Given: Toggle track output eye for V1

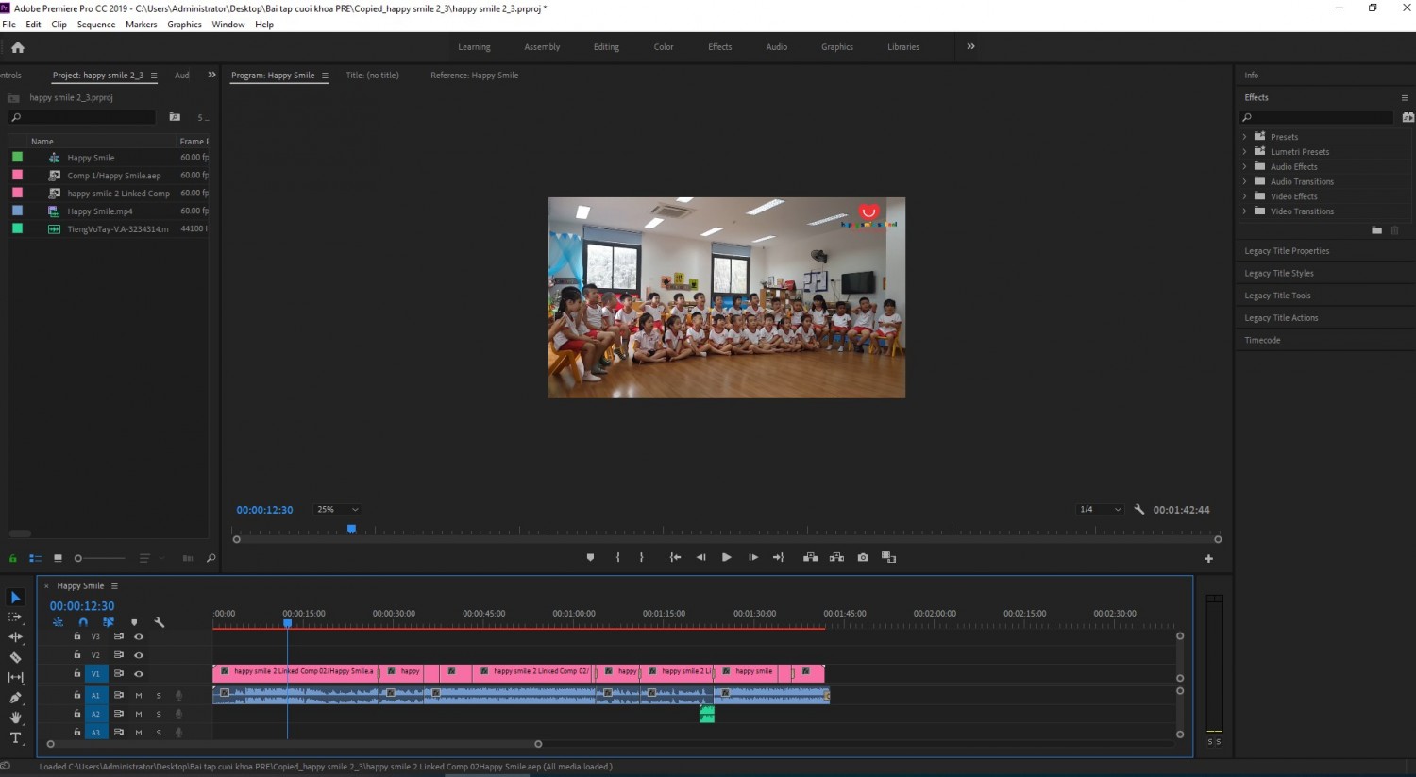Looking at the screenshot, I should coord(139,674).
